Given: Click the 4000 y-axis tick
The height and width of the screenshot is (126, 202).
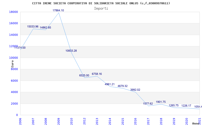Looking at the screenshot, I should [x=14, y=92].
